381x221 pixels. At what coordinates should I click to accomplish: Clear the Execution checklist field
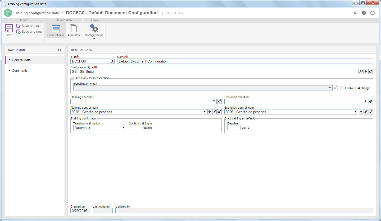click(x=371, y=101)
